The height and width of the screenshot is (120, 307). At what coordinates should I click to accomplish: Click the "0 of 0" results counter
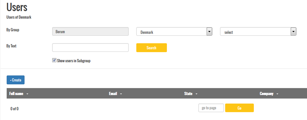(x=15, y=109)
